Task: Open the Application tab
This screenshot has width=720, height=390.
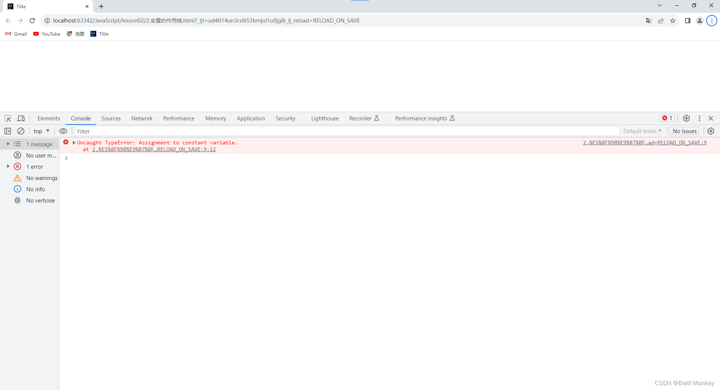Action: click(250, 118)
